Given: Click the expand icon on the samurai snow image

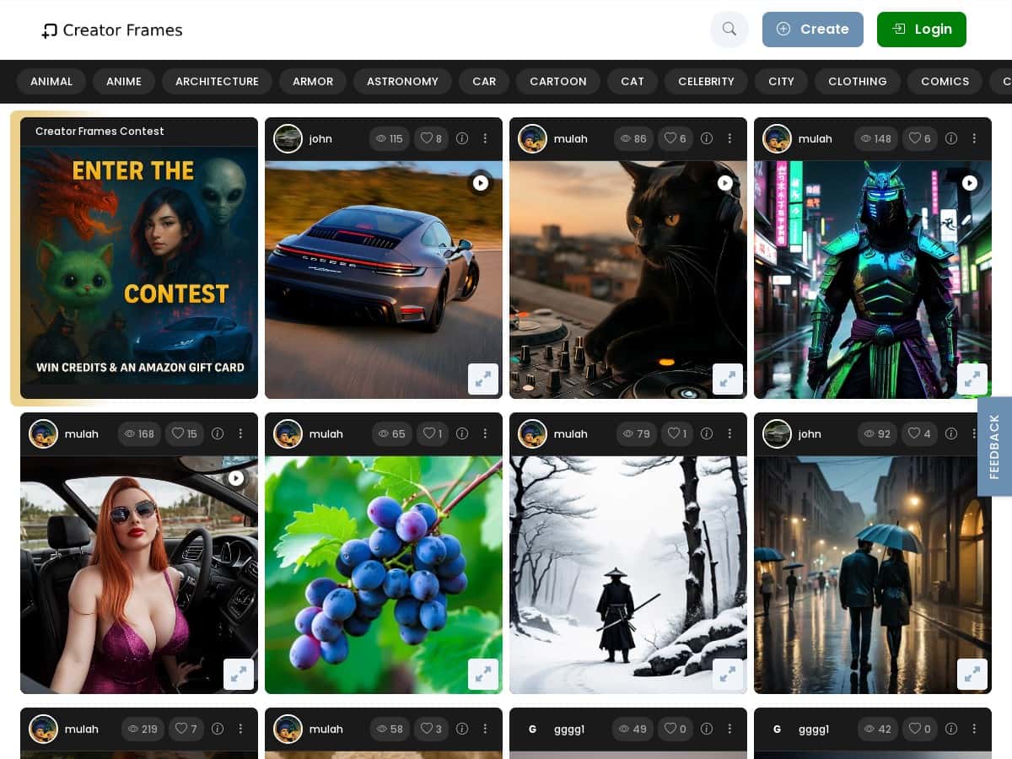Looking at the screenshot, I should click(x=728, y=674).
